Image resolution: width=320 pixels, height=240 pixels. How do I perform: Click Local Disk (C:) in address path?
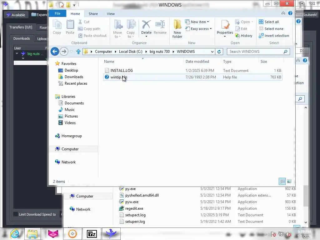click(x=131, y=52)
